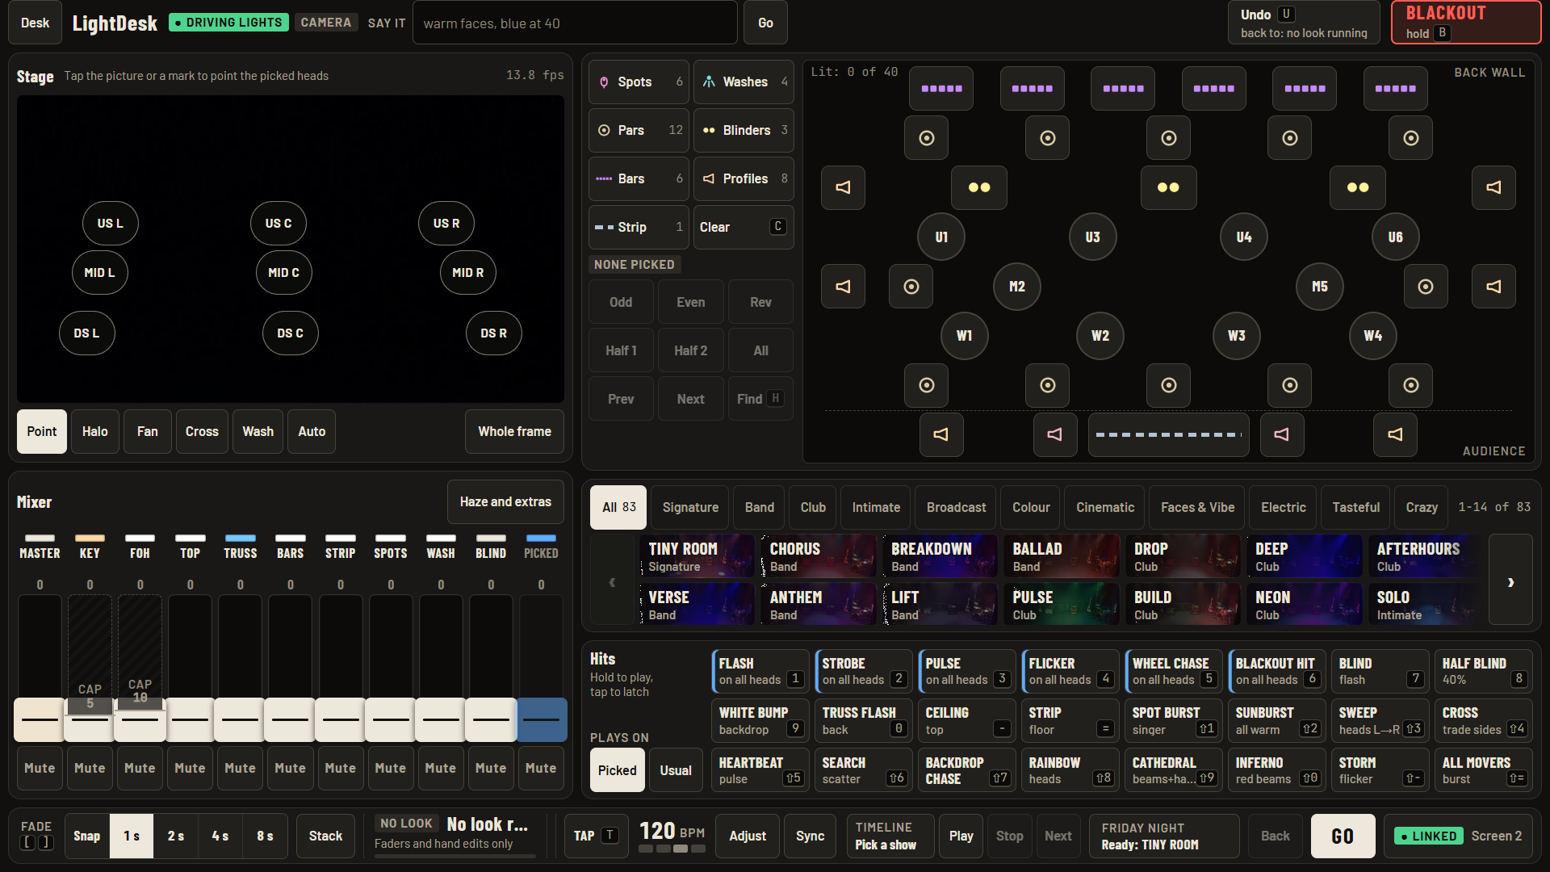The width and height of the screenshot is (1550, 872).
Task: Switch to CAMERA mode
Action: (x=326, y=23)
